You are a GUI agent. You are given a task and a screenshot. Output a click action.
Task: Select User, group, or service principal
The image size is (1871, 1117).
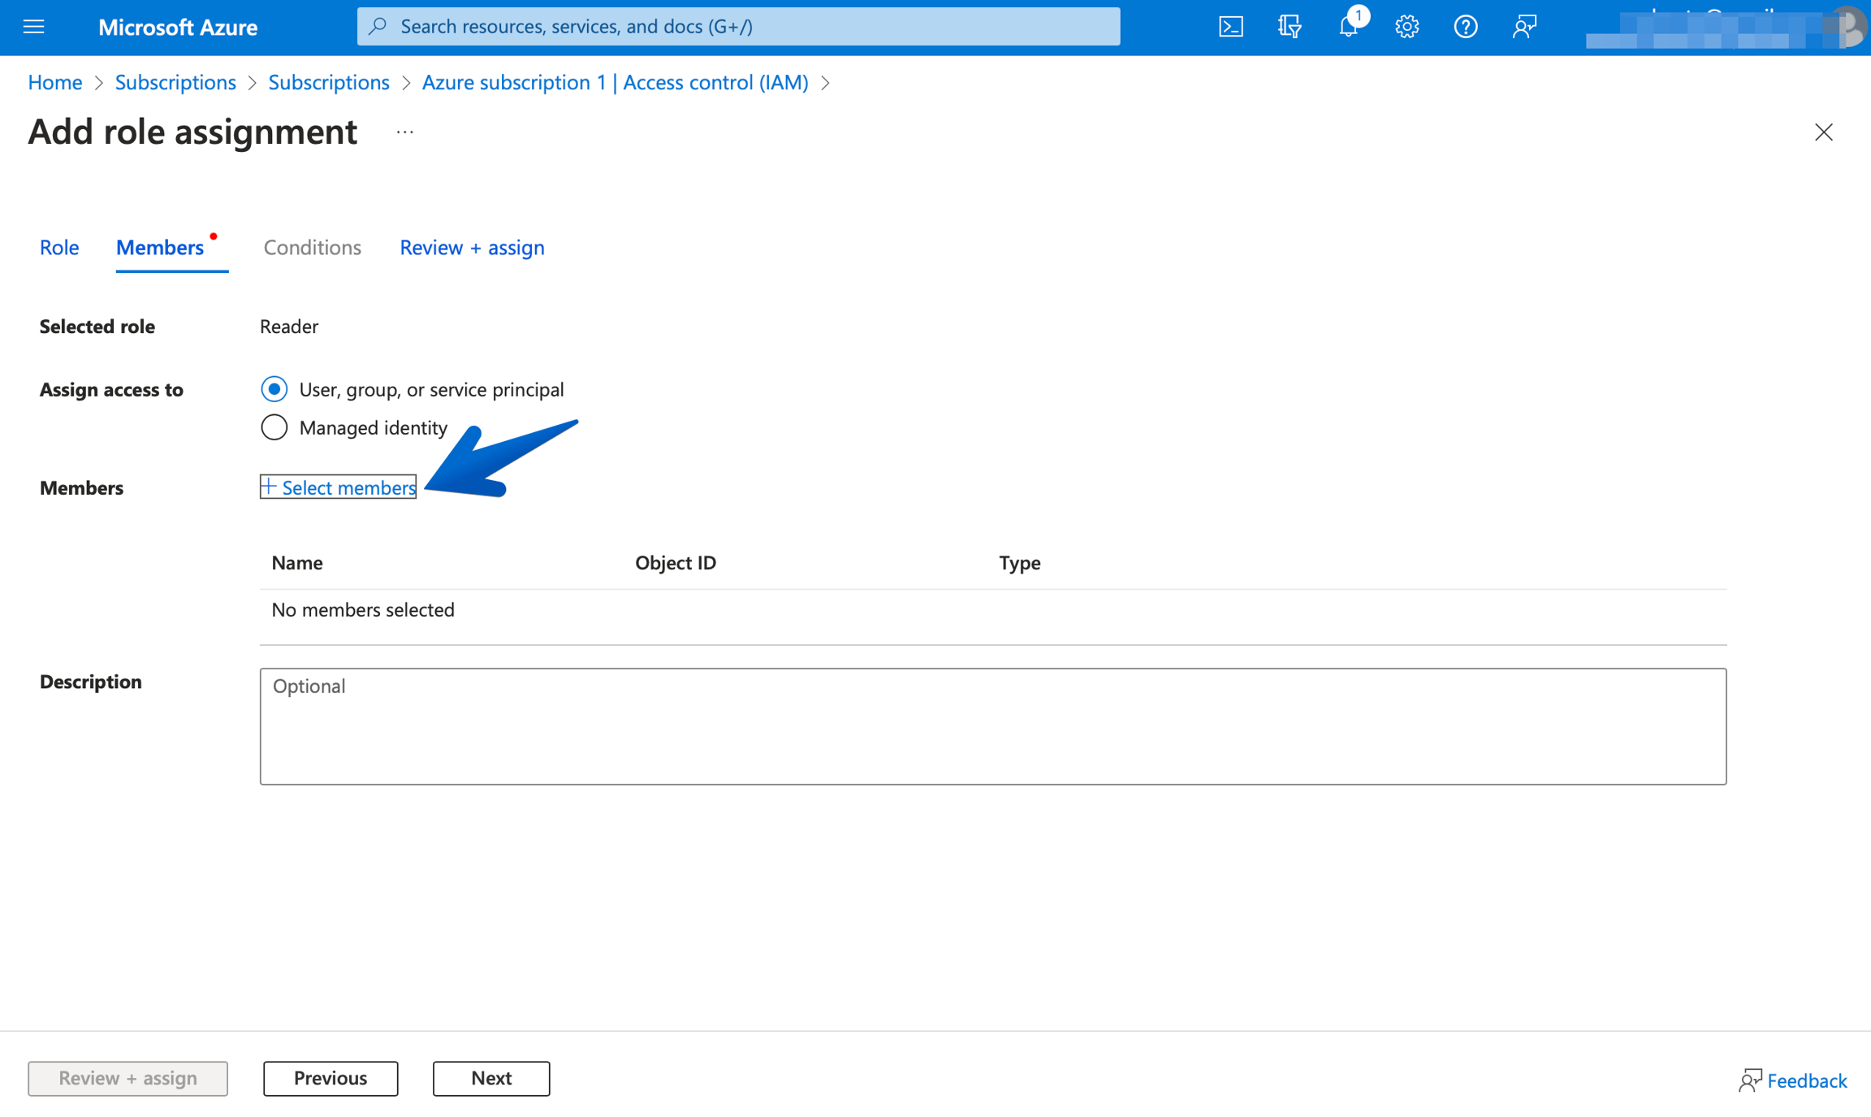click(x=274, y=389)
